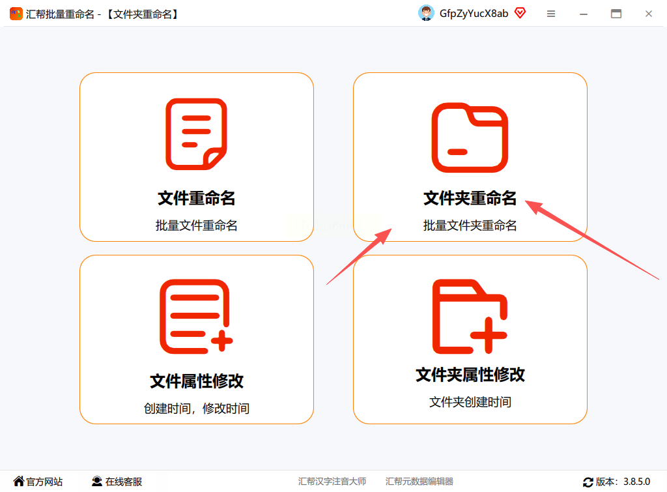Select the 文件重命名 title text
The width and height of the screenshot is (667, 492).
[x=196, y=198]
